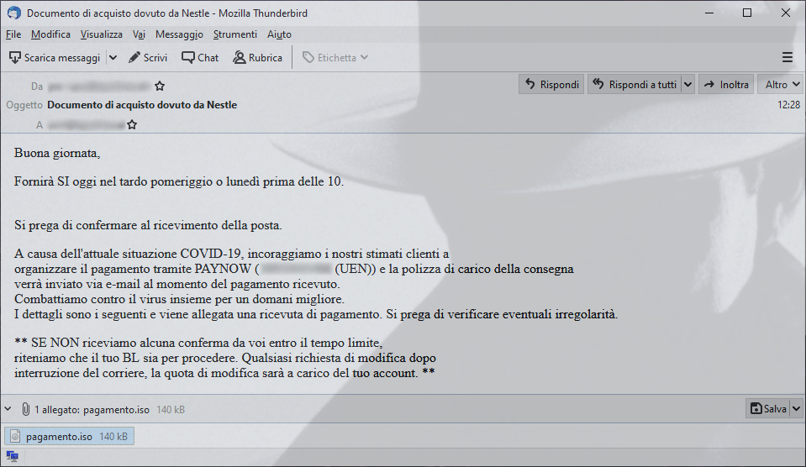The image size is (806, 467).
Task: Select the pagamento.iso attachment item
Action: click(70, 436)
